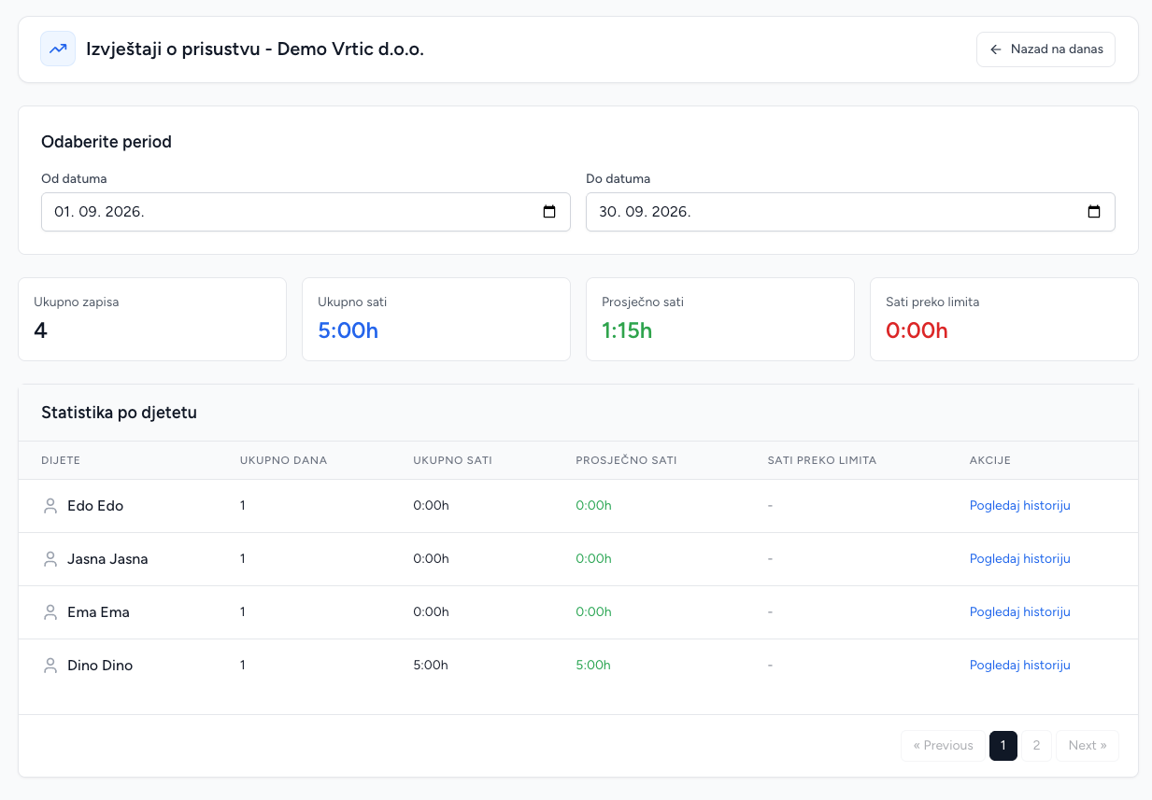The height and width of the screenshot is (800, 1152).
Task: Focus the Do datuma date field
Action: click(850, 212)
